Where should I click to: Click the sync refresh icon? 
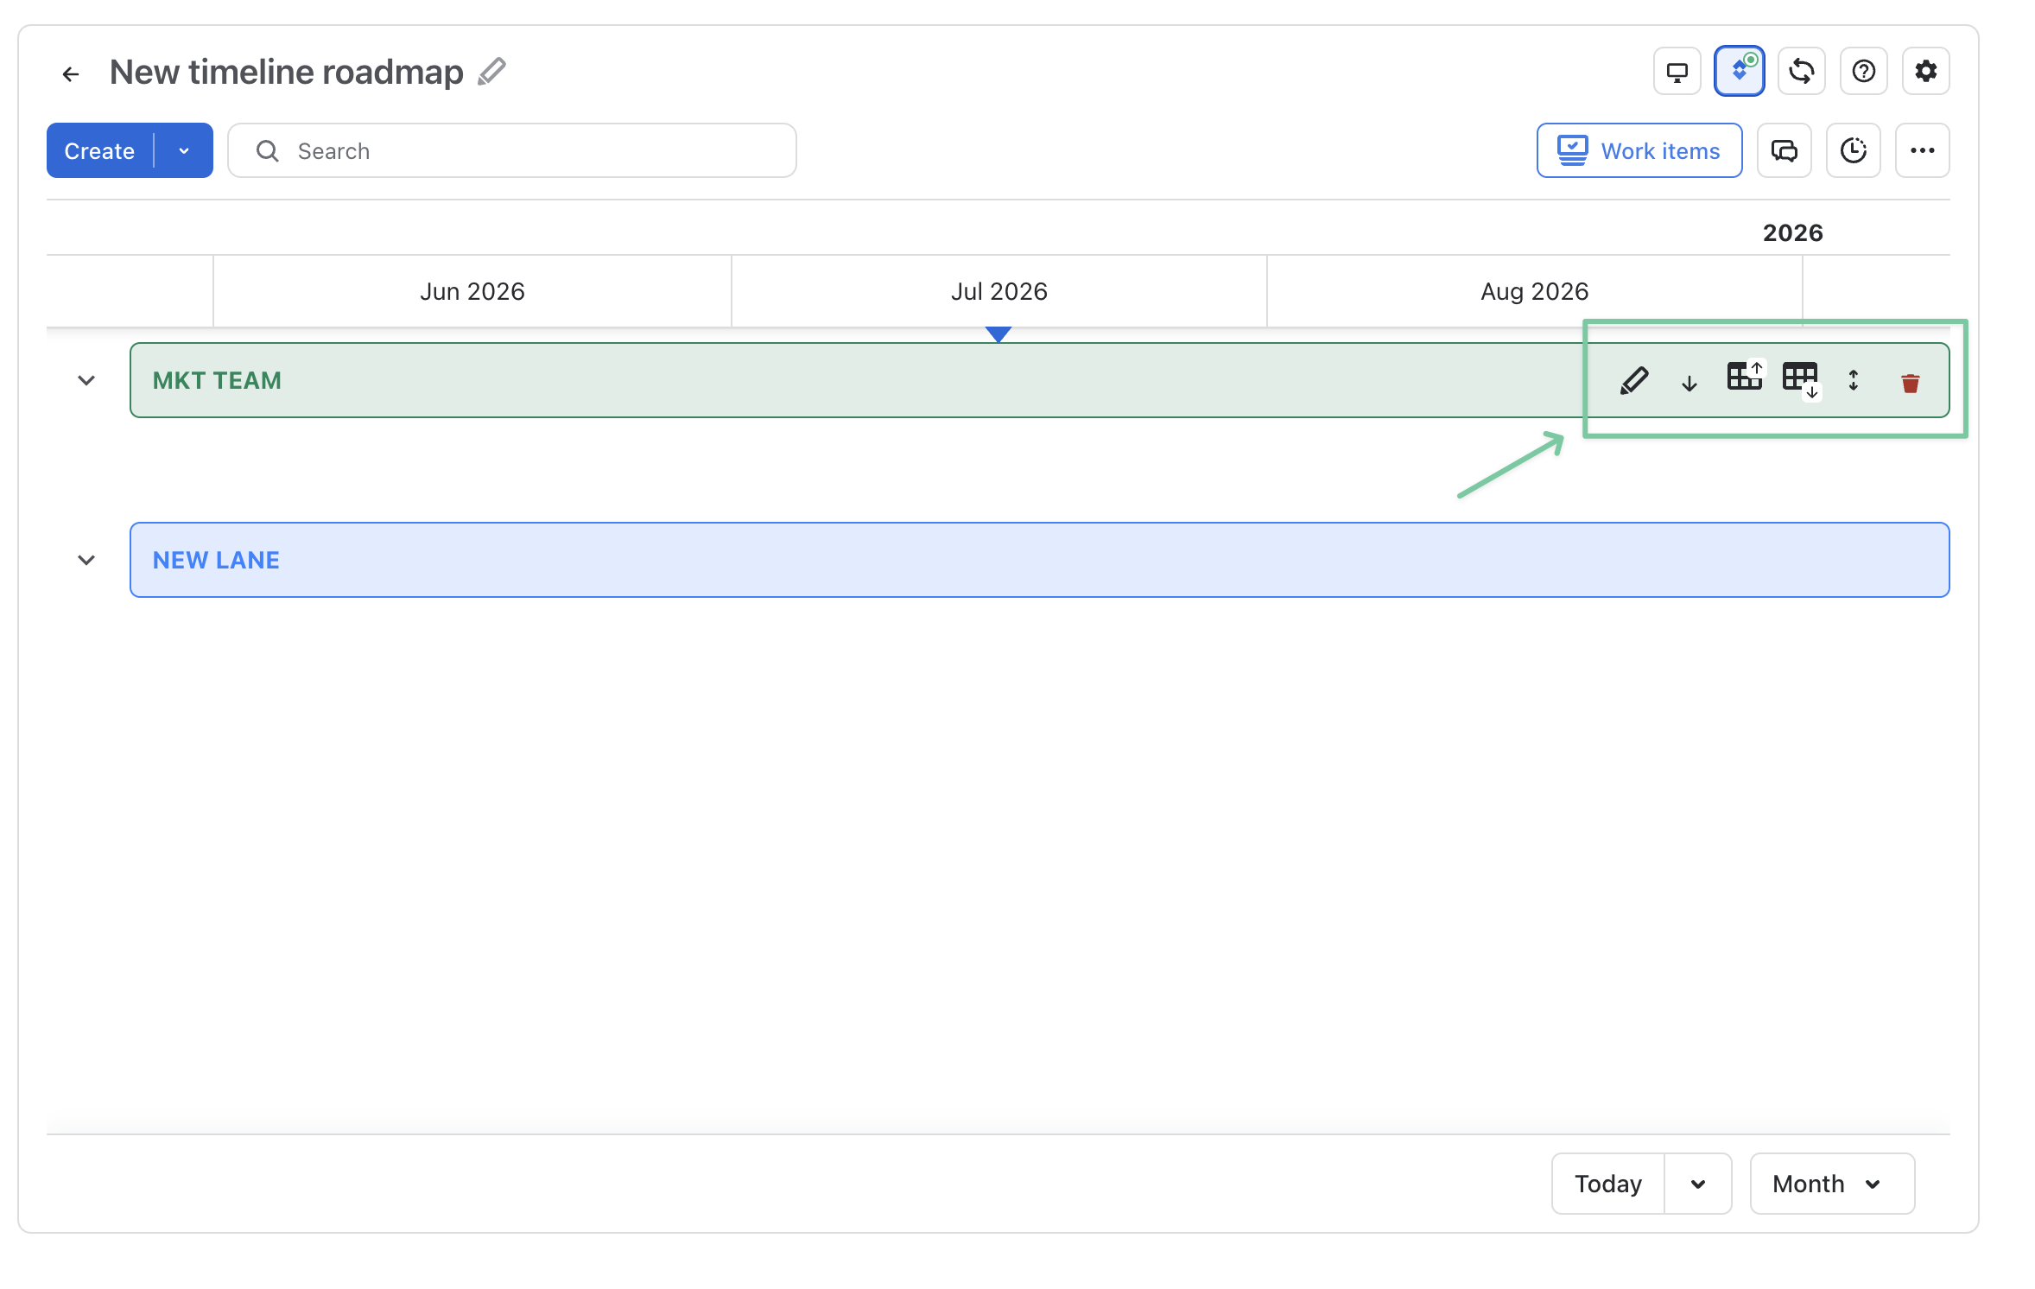click(x=1802, y=71)
